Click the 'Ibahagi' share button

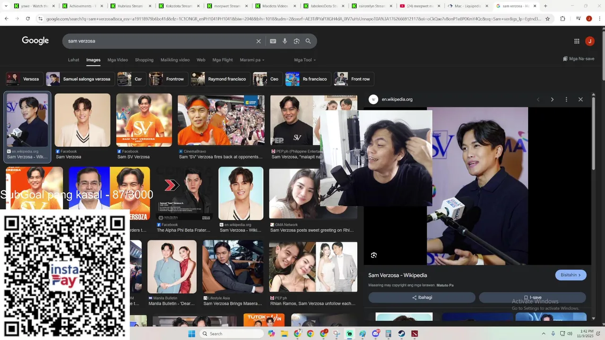click(422, 297)
